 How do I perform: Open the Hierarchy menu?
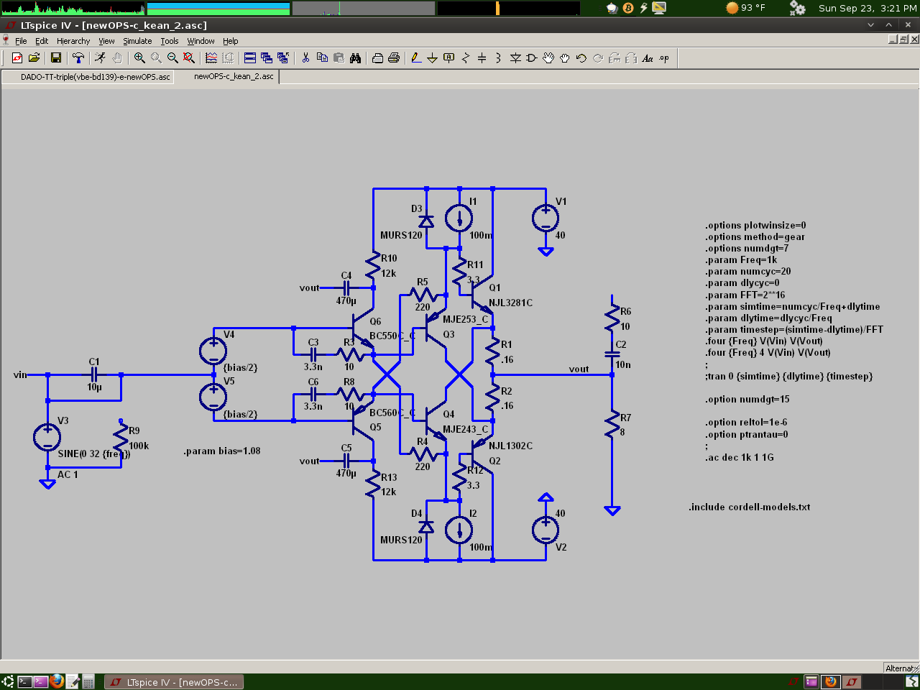(73, 41)
